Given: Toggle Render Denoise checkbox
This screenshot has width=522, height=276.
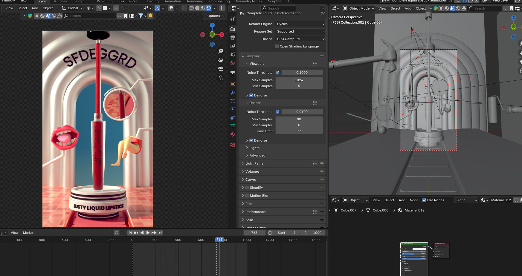Looking at the screenshot, I should [251, 140].
